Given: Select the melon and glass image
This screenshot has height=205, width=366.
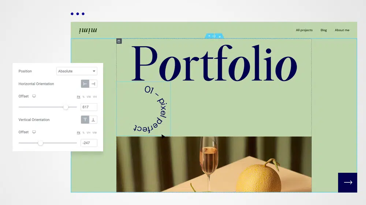Looking at the screenshot, I should pyautogui.click(x=214, y=164).
